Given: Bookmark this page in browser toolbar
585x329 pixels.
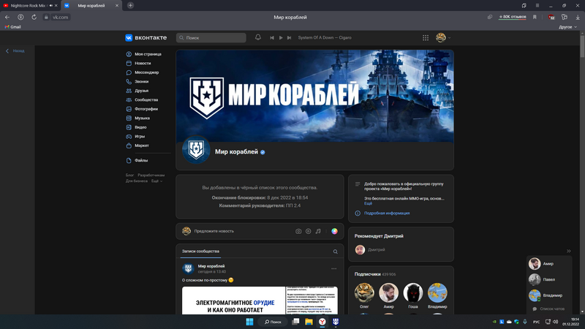Looking at the screenshot, I should [535, 17].
